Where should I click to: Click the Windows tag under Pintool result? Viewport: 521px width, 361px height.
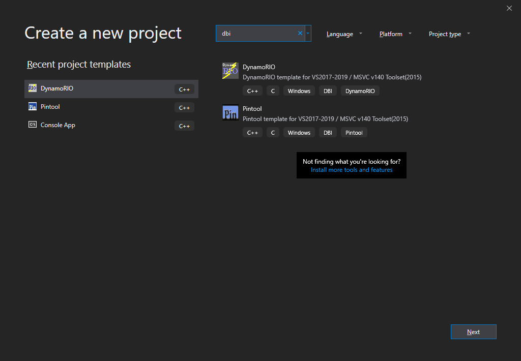click(x=299, y=133)
